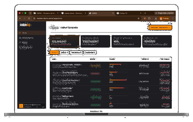Open the Trabajo profile button
The width and height of the screenshot is (193, 122).
click(x=164, y=18)
